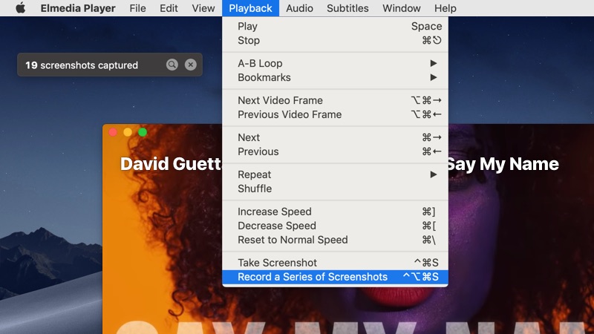Open the Audio menu

(x=299, y=8)
